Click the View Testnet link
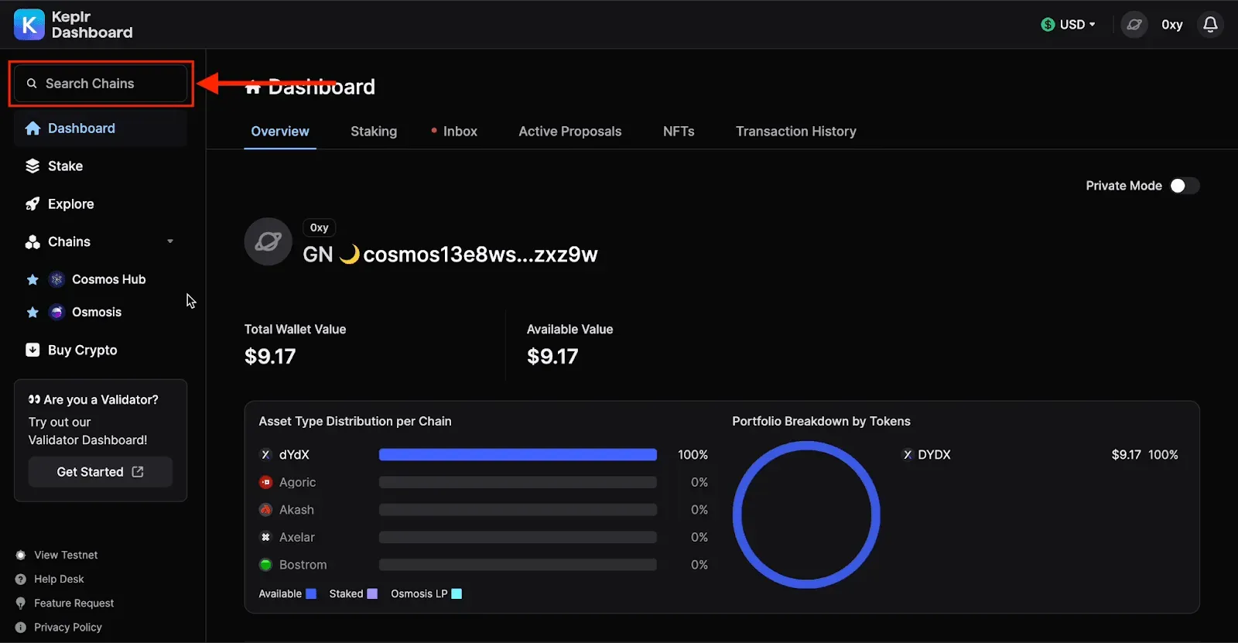 [66, 555]
